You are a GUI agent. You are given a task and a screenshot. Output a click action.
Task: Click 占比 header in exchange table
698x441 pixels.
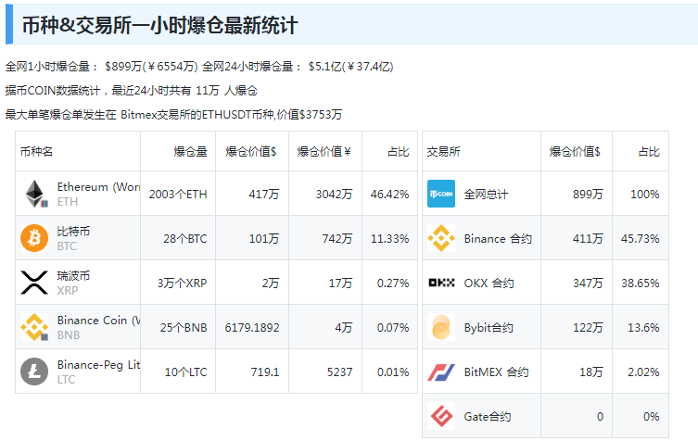[x=649, y=152]
